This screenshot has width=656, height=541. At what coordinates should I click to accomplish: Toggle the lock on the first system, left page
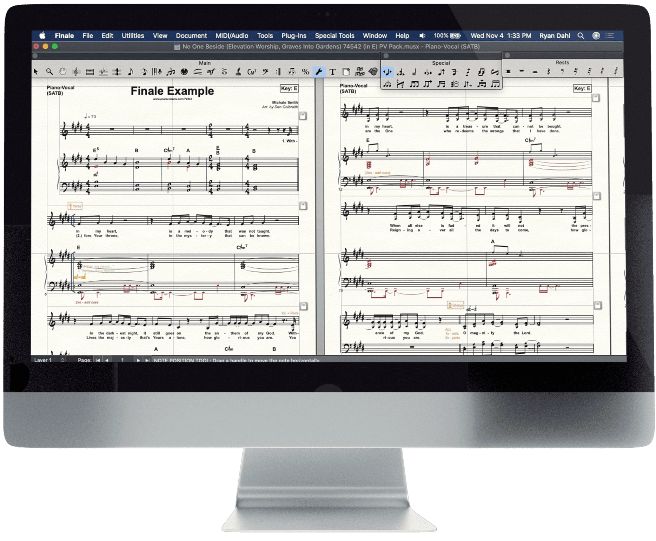click(303, 115)
